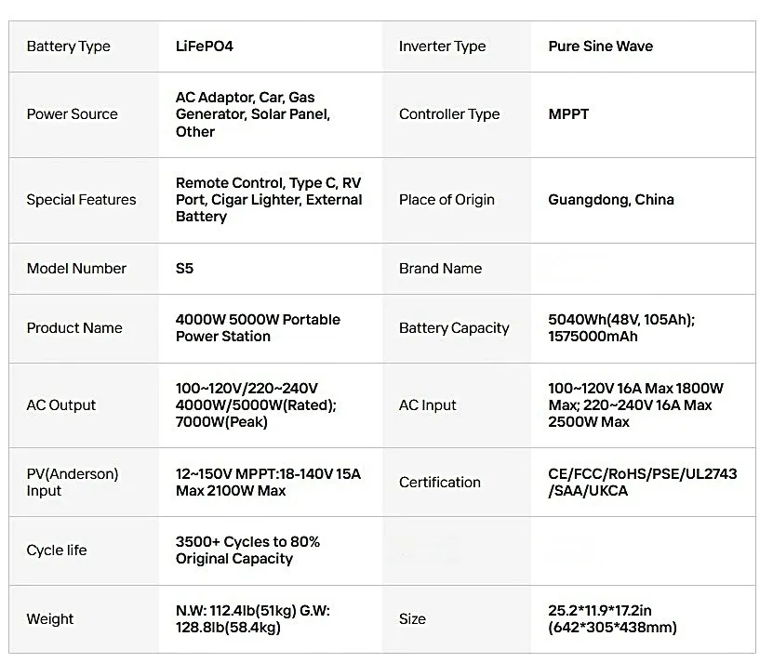The width and height of the screenshot is (773, 663).
Task: Click the Battery Type label cell
Action: point(68,46)
